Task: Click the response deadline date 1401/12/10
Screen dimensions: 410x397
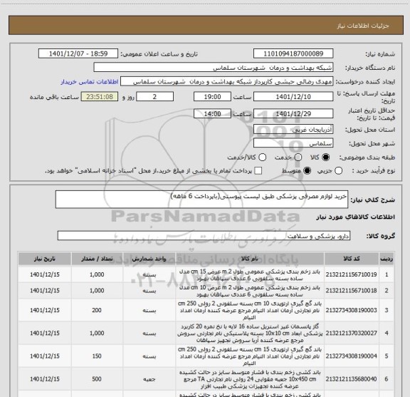Action: 293,97
